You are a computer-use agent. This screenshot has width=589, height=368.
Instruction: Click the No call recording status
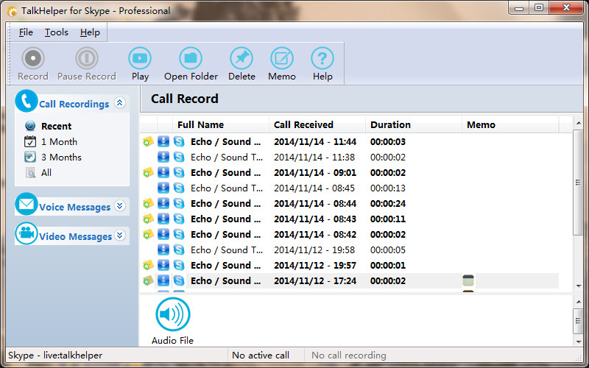[349, 355]
